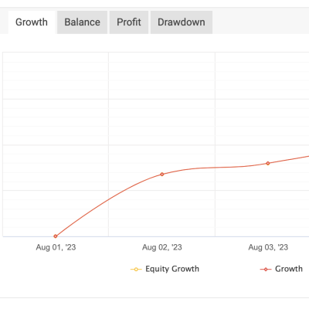Select the Drawdown tab

click(182, 22)
